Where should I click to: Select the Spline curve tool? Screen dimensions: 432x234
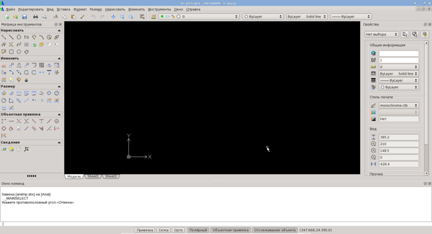19,44
